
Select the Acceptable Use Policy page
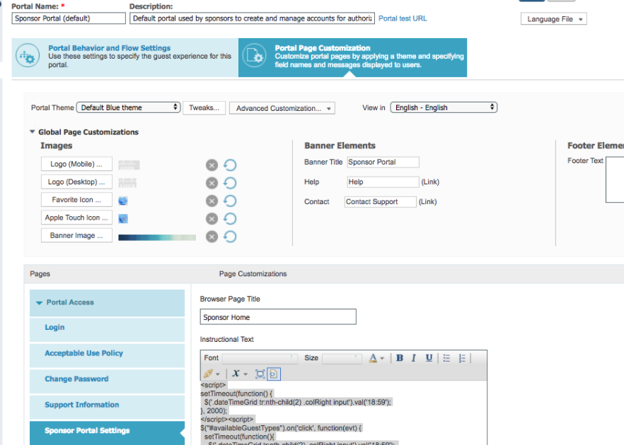click(x=107, y=355)
